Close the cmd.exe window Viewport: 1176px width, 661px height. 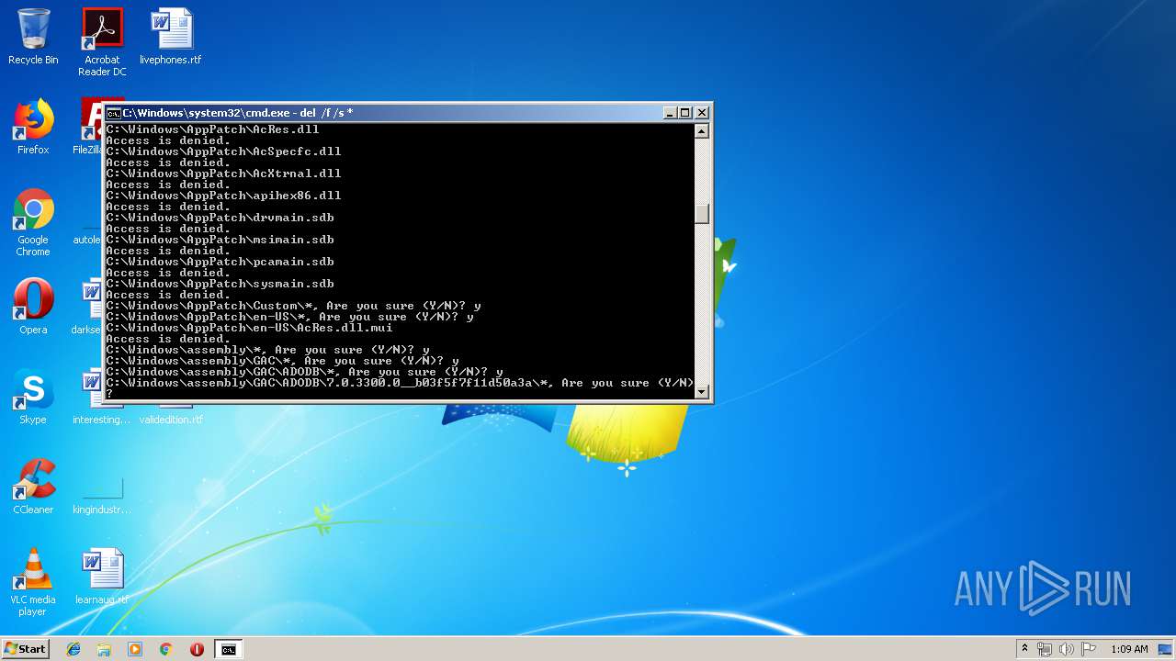tap(702, 113)
